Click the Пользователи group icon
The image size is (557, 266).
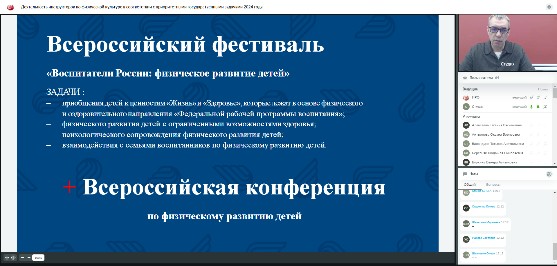[465, 78]
